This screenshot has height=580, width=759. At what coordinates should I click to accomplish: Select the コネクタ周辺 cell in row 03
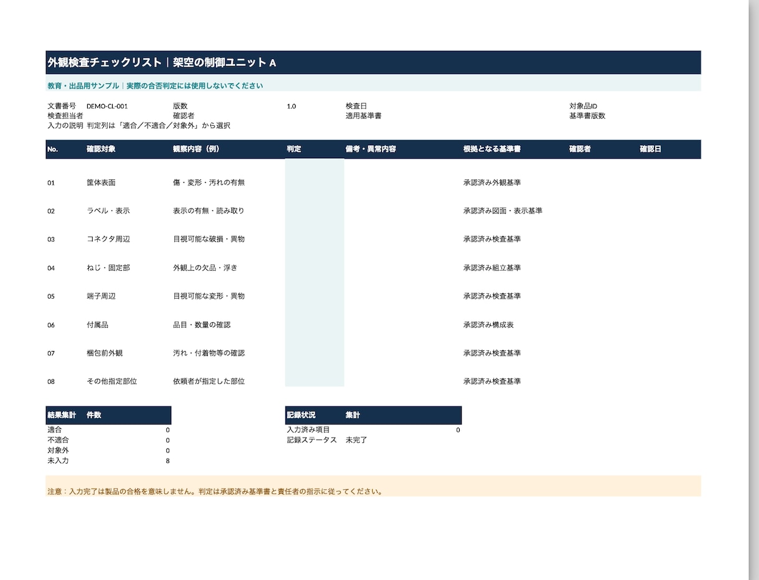tap(108, 239)
